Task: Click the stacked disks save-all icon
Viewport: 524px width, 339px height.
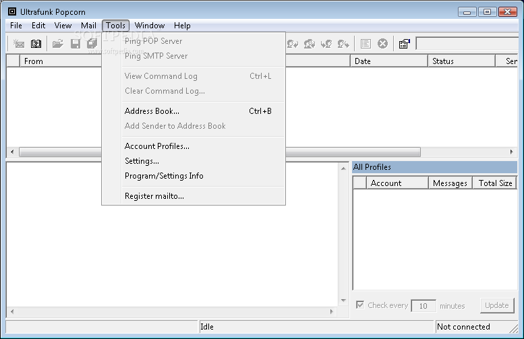Action: tap(92, 44)
